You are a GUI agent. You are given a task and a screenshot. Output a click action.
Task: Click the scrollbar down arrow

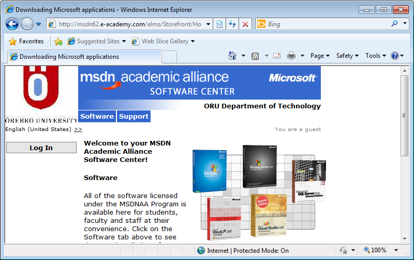(405, 239)
